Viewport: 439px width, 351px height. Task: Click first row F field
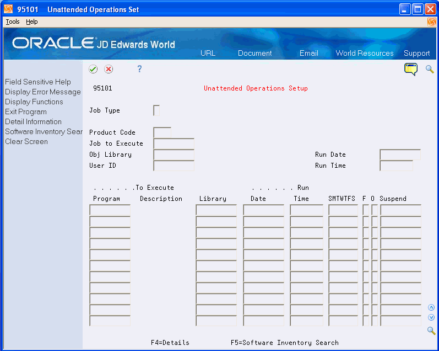pyautogui.click(x=366, y=210)
